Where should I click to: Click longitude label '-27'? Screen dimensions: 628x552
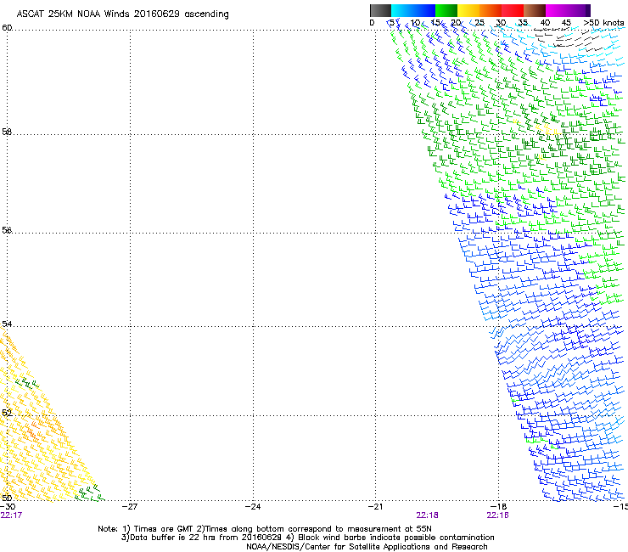(x=130, y=506)
